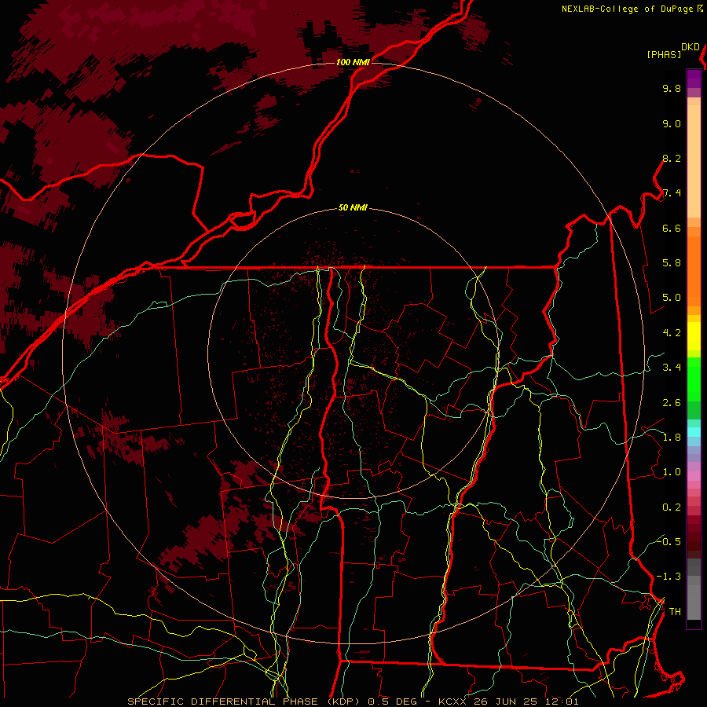Click the 100 NMI range ring label
Screen dimensions: 707x707
click(353, 62)
